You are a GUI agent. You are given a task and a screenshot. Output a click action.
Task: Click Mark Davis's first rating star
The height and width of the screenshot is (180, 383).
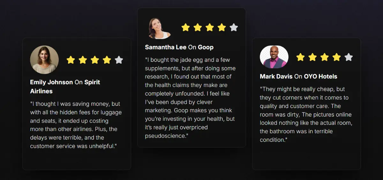click(300, 57)
